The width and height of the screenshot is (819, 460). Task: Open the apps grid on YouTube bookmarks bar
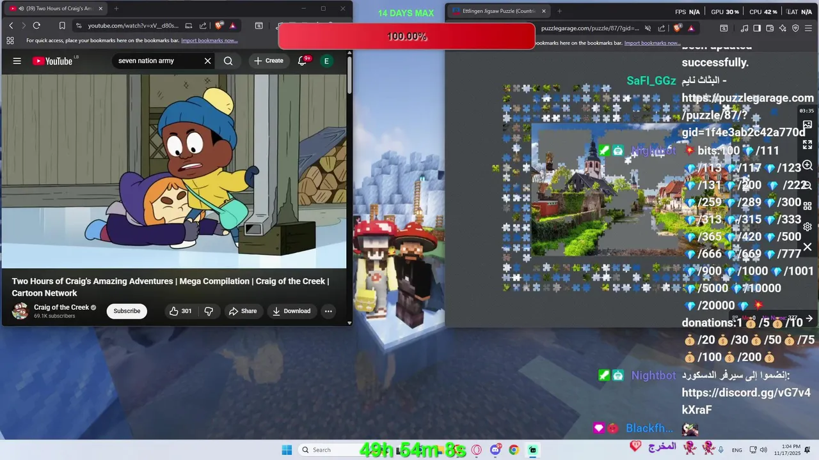point(10,40)
